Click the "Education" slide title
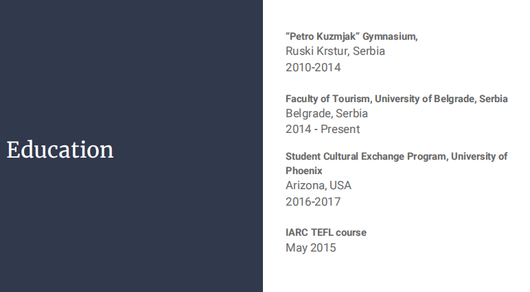The height and width of the screenshot is (292, 530). coord(60,149)
